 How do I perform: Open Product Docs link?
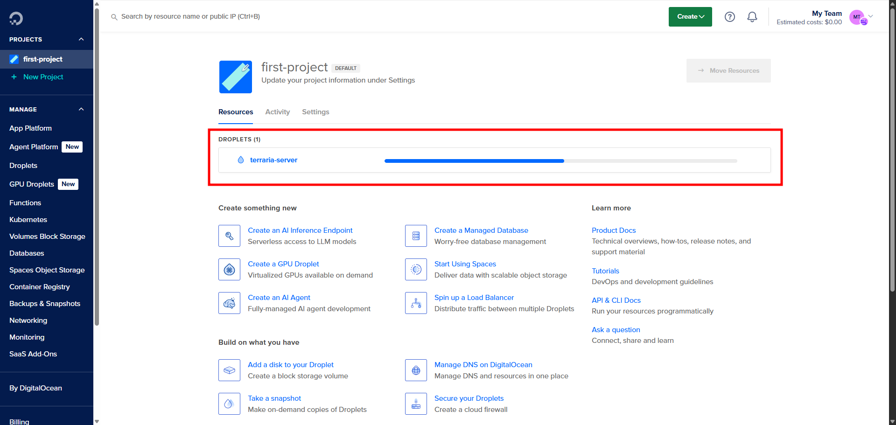613,230
